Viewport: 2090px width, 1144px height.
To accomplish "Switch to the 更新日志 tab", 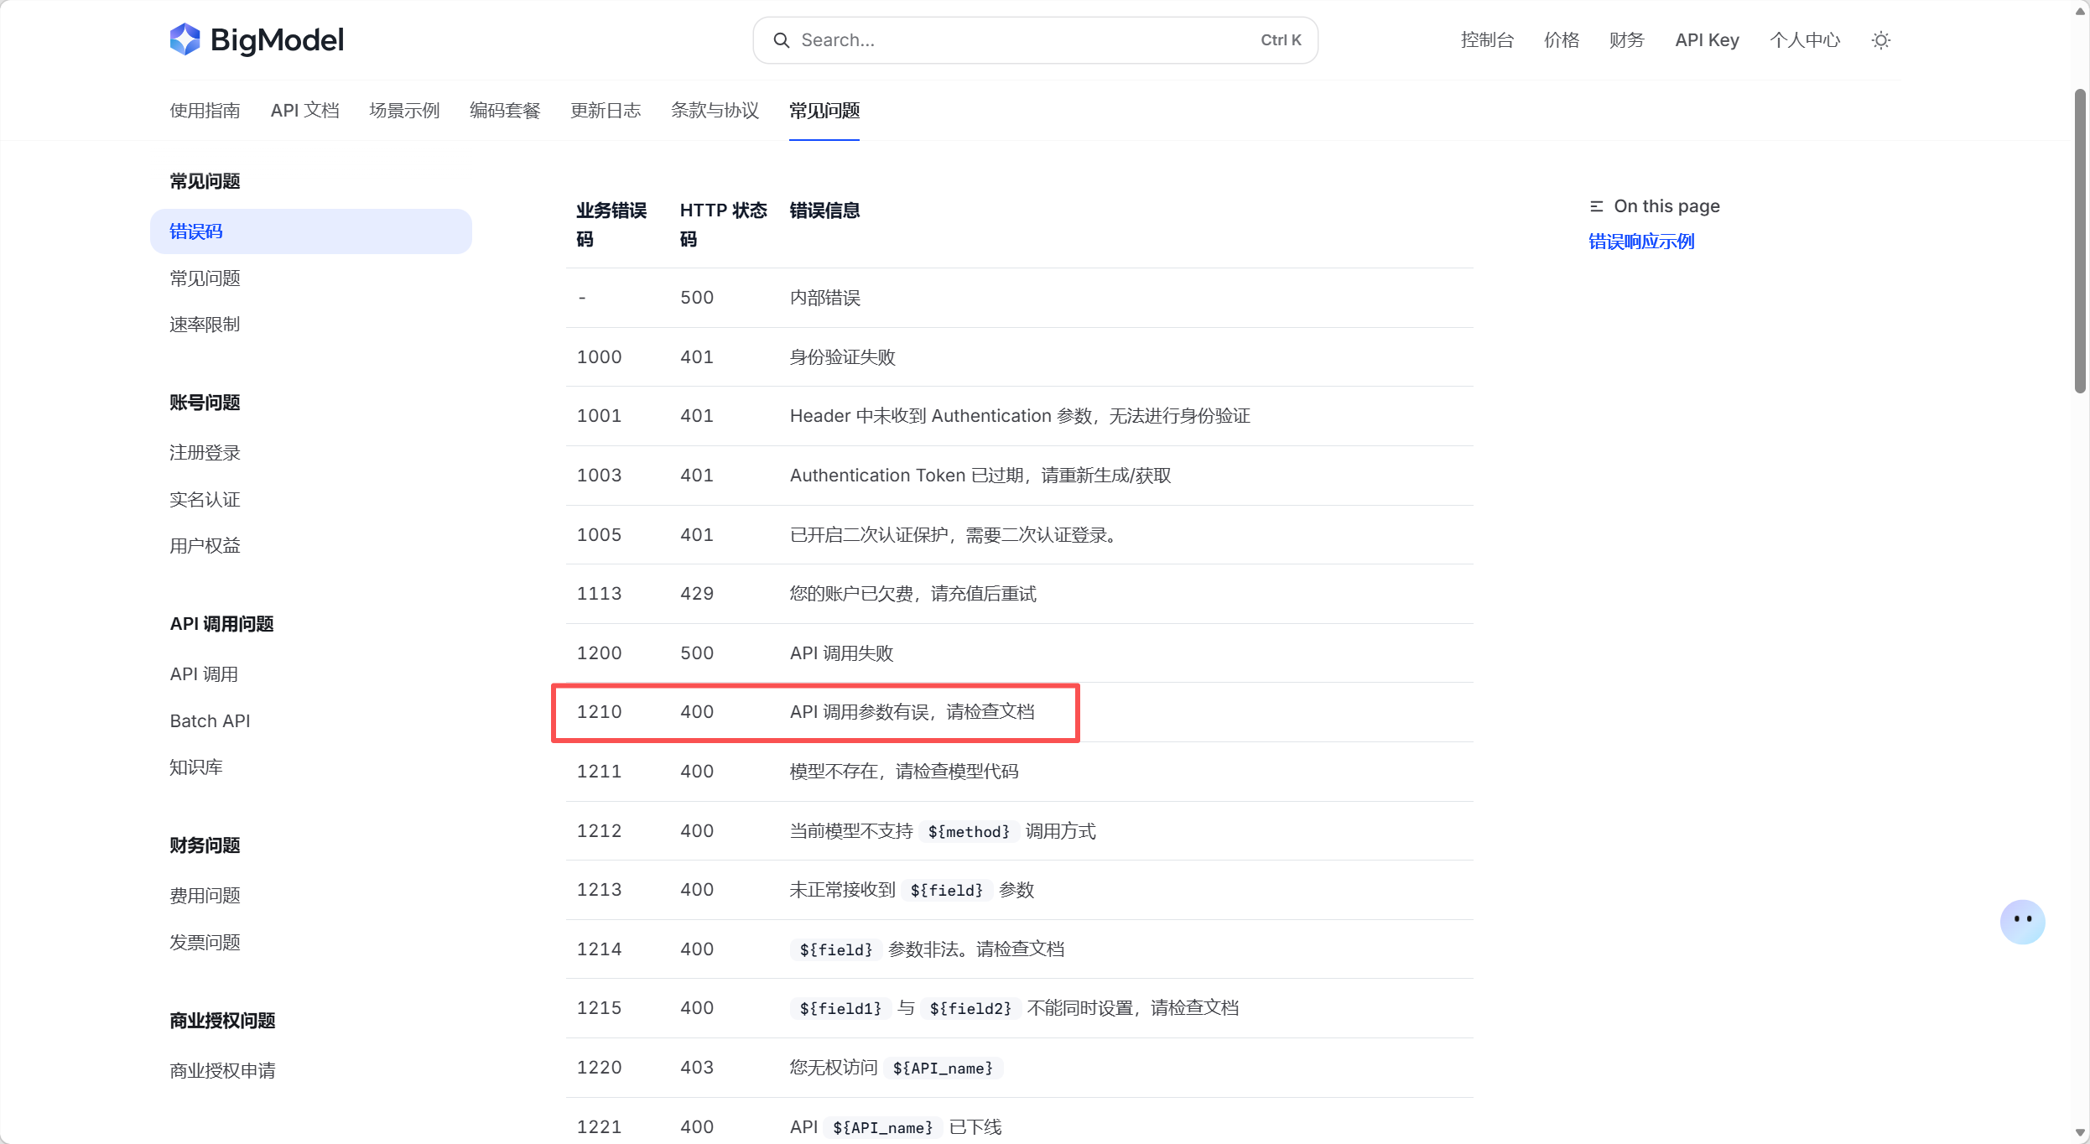I will tap(606, 111).
